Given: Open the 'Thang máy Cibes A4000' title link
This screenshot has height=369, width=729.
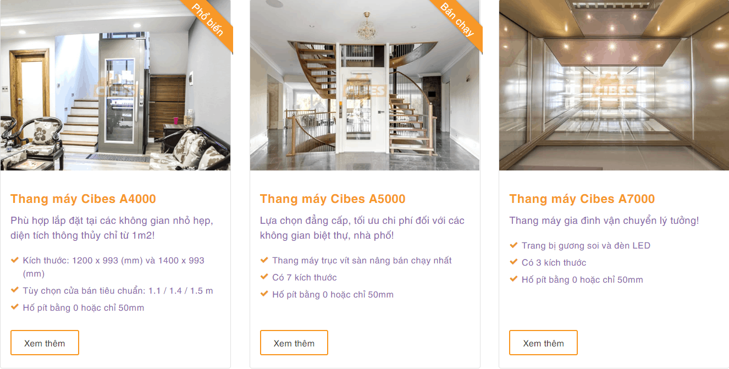Looking at the screenshot, I should point(83,199).
